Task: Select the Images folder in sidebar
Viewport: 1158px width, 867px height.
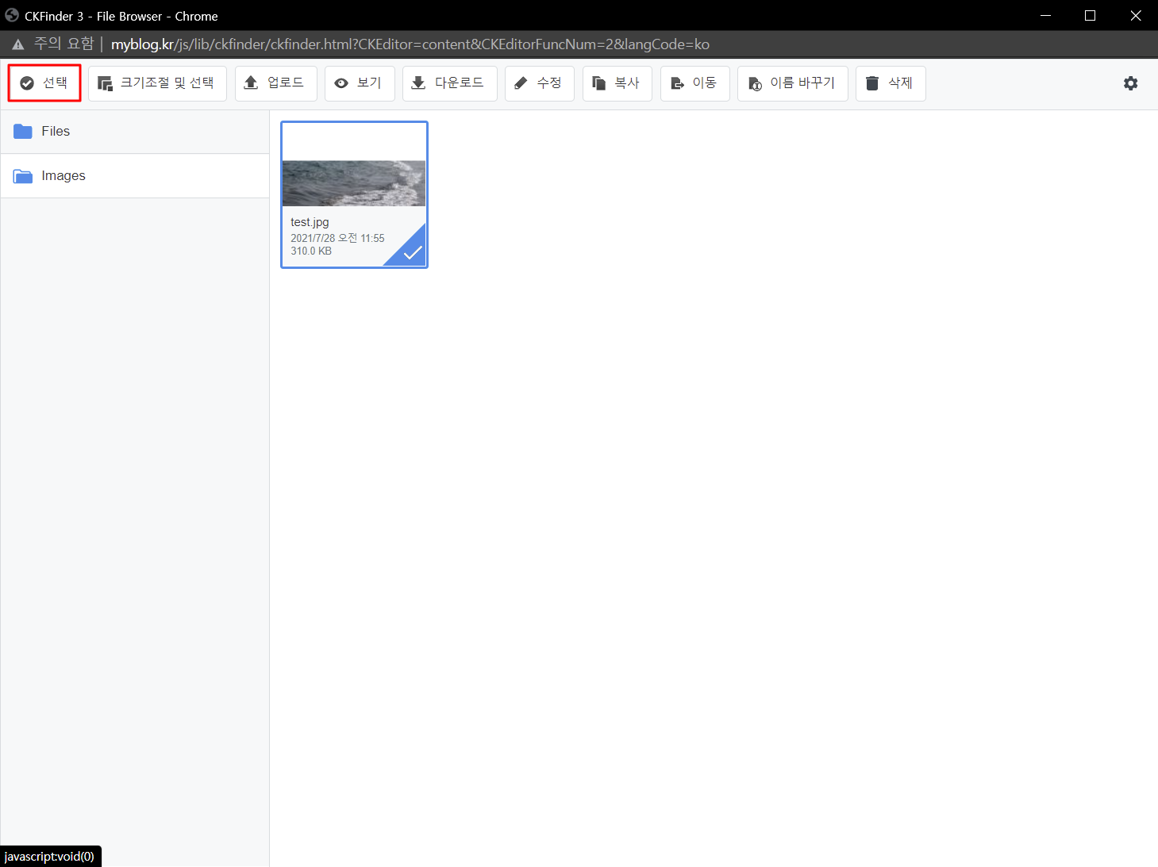Action: pos(63,176)
